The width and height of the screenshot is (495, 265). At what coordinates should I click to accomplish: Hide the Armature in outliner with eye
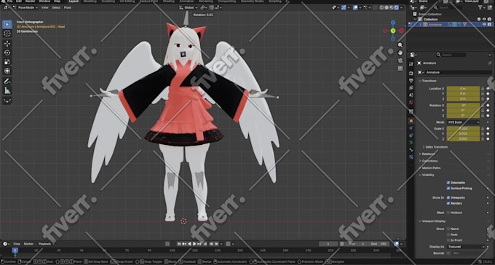coord(484,24)
